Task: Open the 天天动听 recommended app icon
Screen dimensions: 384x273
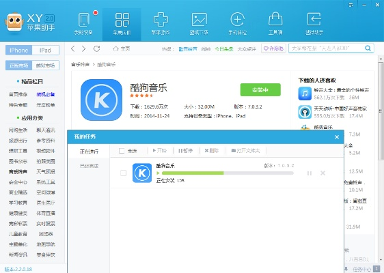Action: [x=305, y=112]
